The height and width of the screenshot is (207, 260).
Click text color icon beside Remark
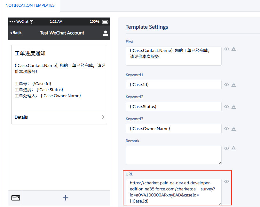(233, 148)
